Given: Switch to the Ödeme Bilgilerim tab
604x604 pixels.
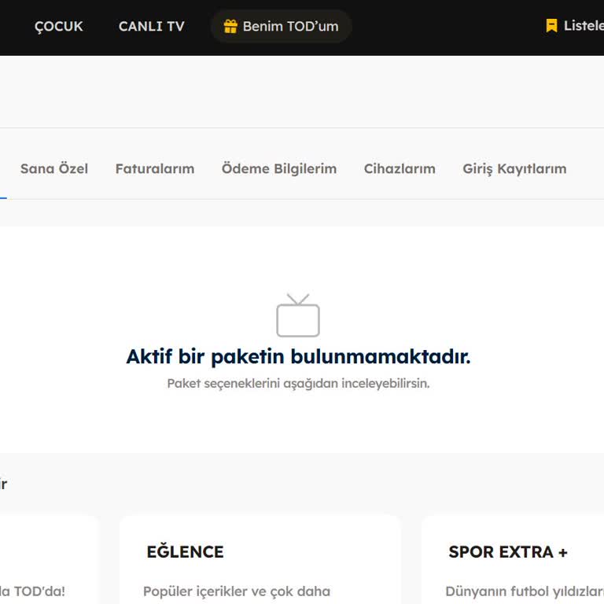Looking at the screenshot, I should point(279,169).
